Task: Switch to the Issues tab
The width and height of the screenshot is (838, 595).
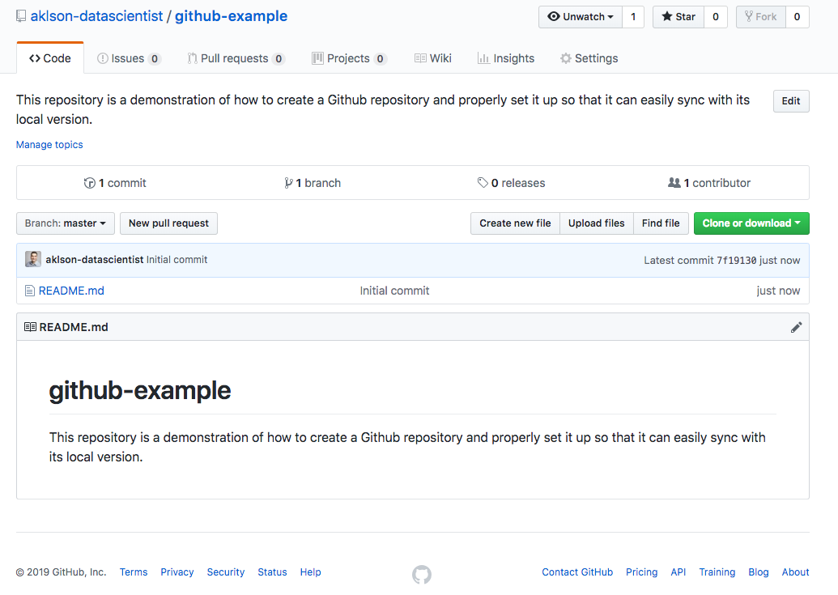Action: 129,58
